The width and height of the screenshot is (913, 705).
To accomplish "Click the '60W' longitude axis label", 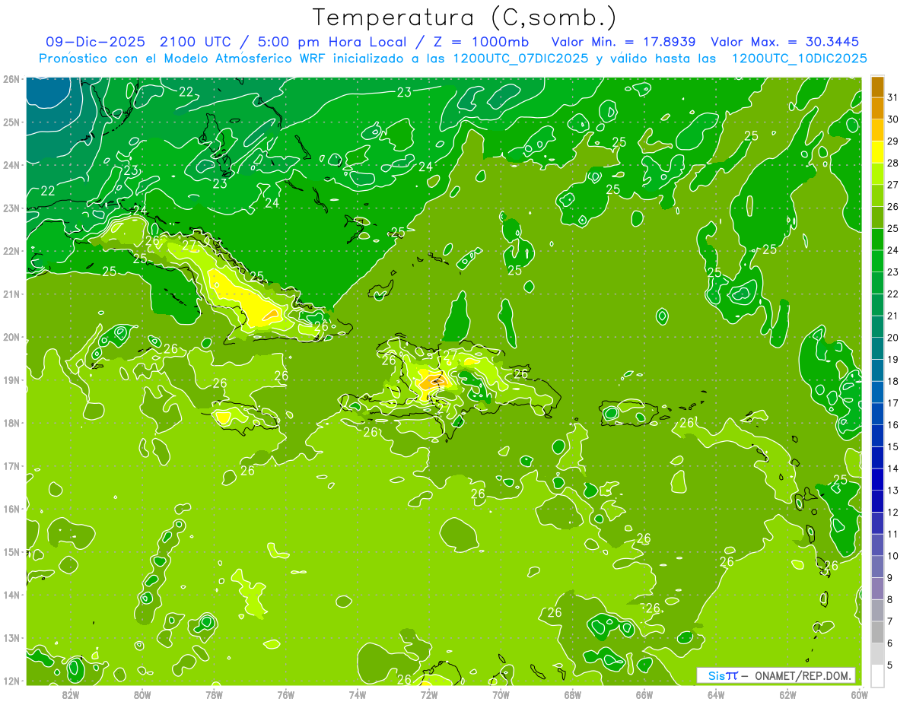I will 859,694.
